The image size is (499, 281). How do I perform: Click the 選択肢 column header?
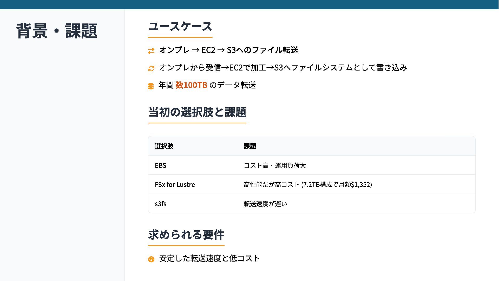click(x=164, y=146)
